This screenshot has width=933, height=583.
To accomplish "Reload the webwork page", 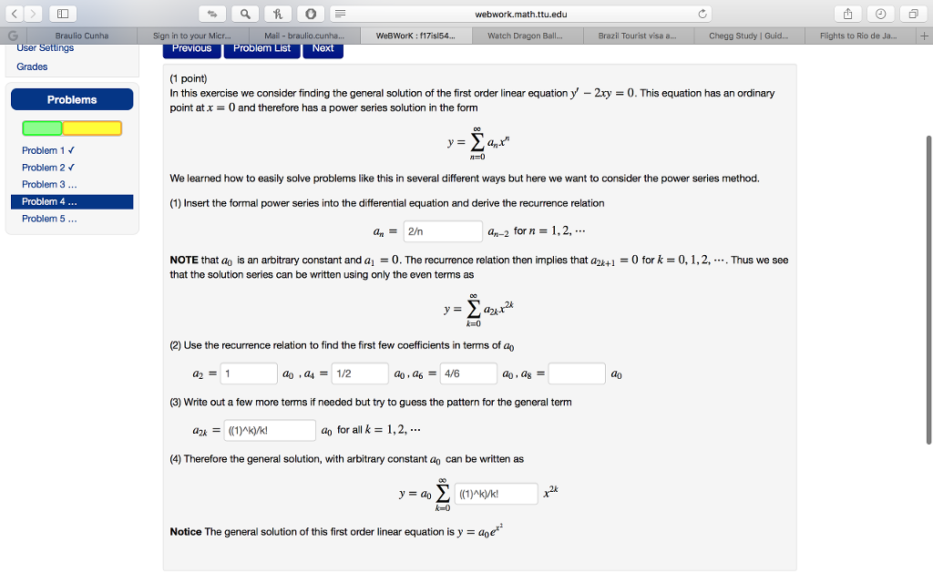I will 702,14.
